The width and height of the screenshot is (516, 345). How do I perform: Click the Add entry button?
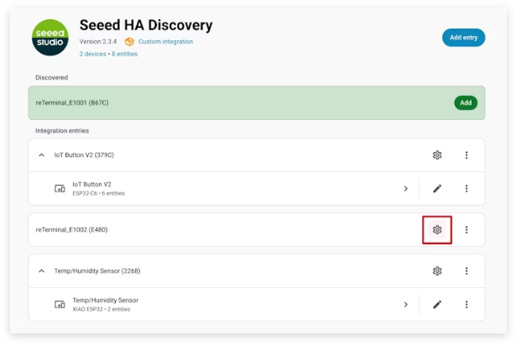click(x=463, y=38)
